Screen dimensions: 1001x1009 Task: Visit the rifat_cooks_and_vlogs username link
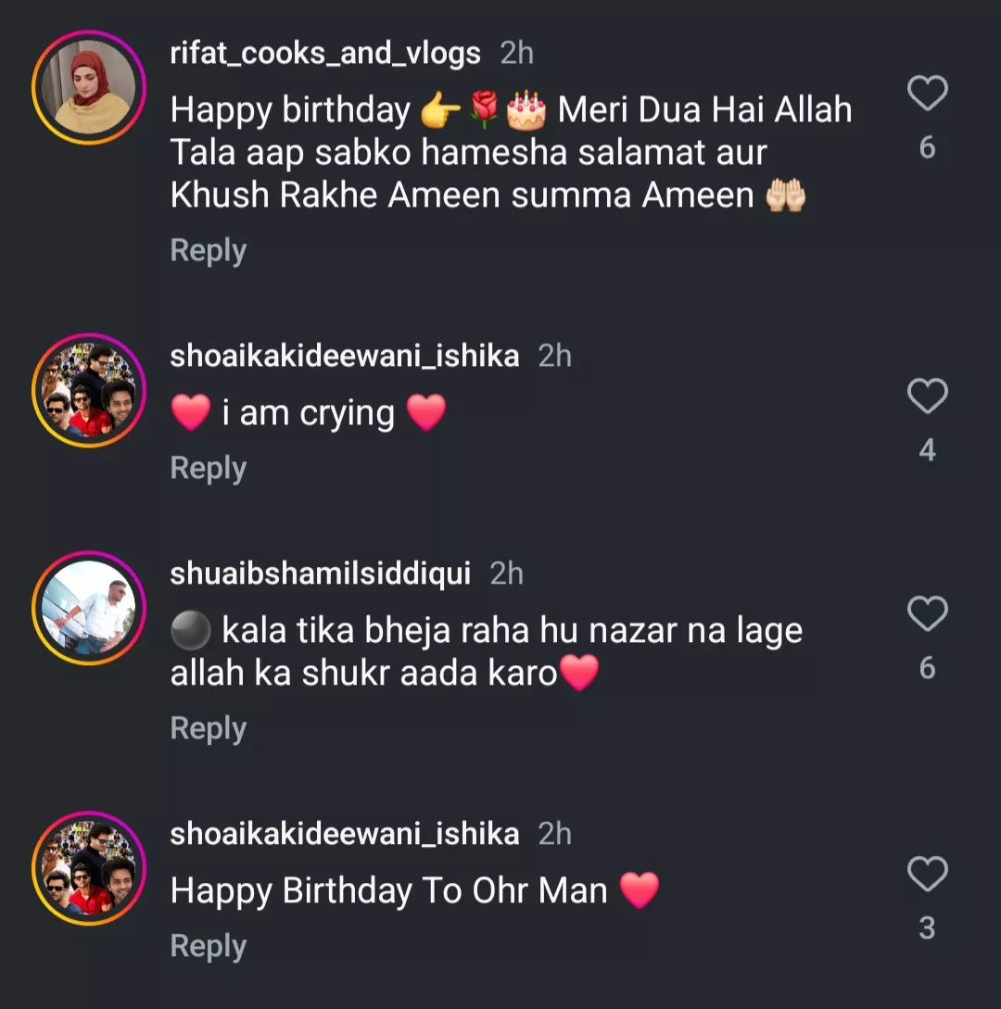[x=325, y=54]
